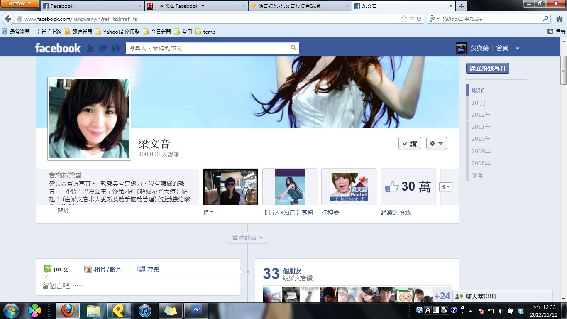Click the user avatar next to 吳興綸
Viewport: 567px width, 319px height.
pos(462,48)
